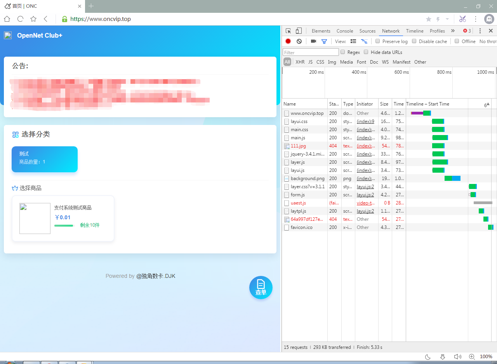This screenshot has height=364, width=497.
Task: Click the zoom magnifier icon
Action: tap(472, 357)
